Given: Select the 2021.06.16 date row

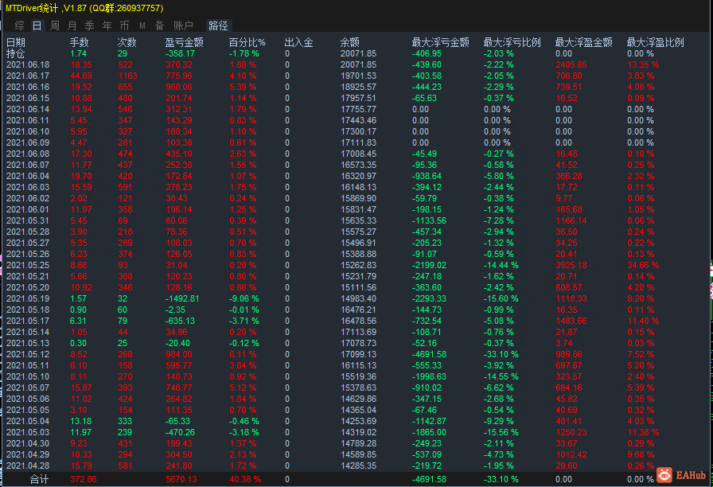Looking at the screenshot, I should (28, 88).
